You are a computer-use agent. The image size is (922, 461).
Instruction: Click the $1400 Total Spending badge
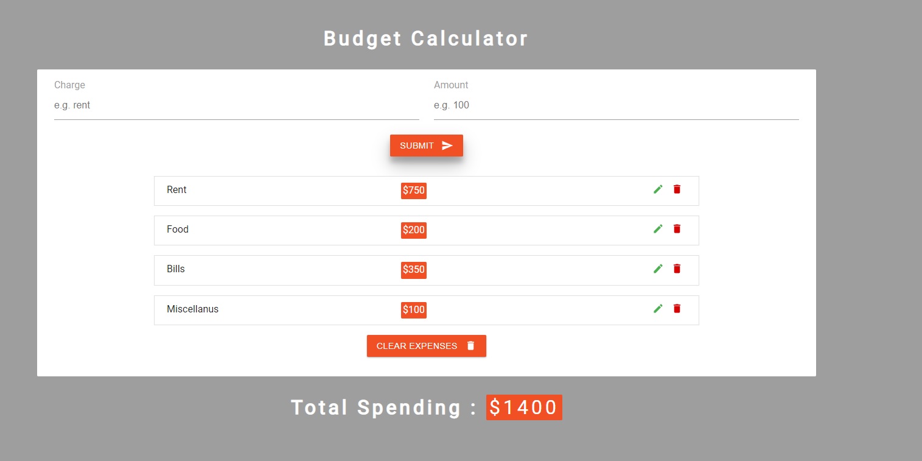pos(524,407)
